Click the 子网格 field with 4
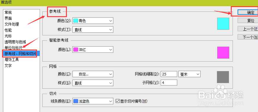The image size is (258, 112). [169, 83]
